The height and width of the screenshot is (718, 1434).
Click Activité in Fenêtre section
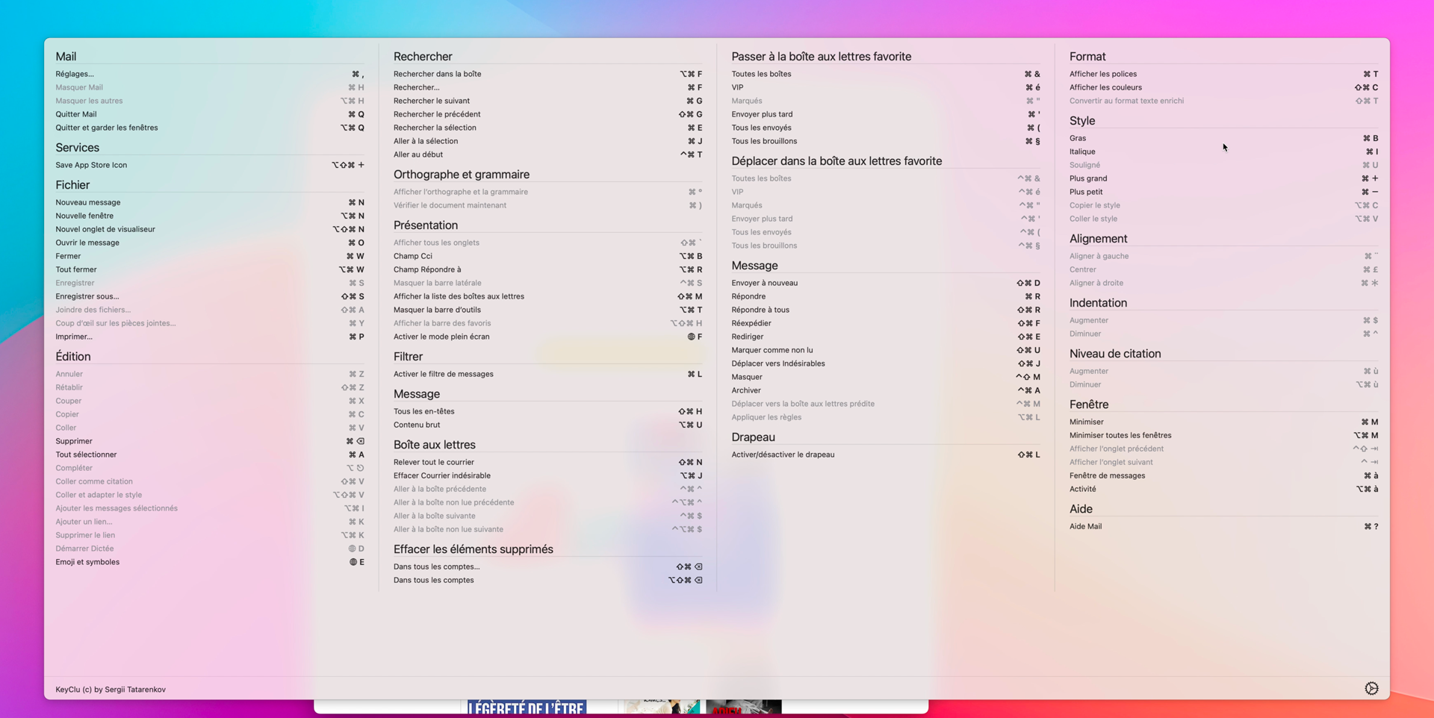1224,489
